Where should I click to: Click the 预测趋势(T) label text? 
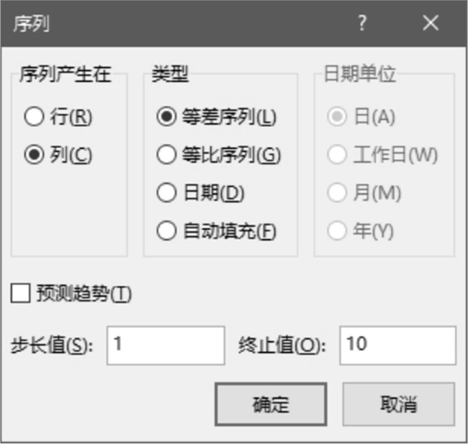pos(84,294)
